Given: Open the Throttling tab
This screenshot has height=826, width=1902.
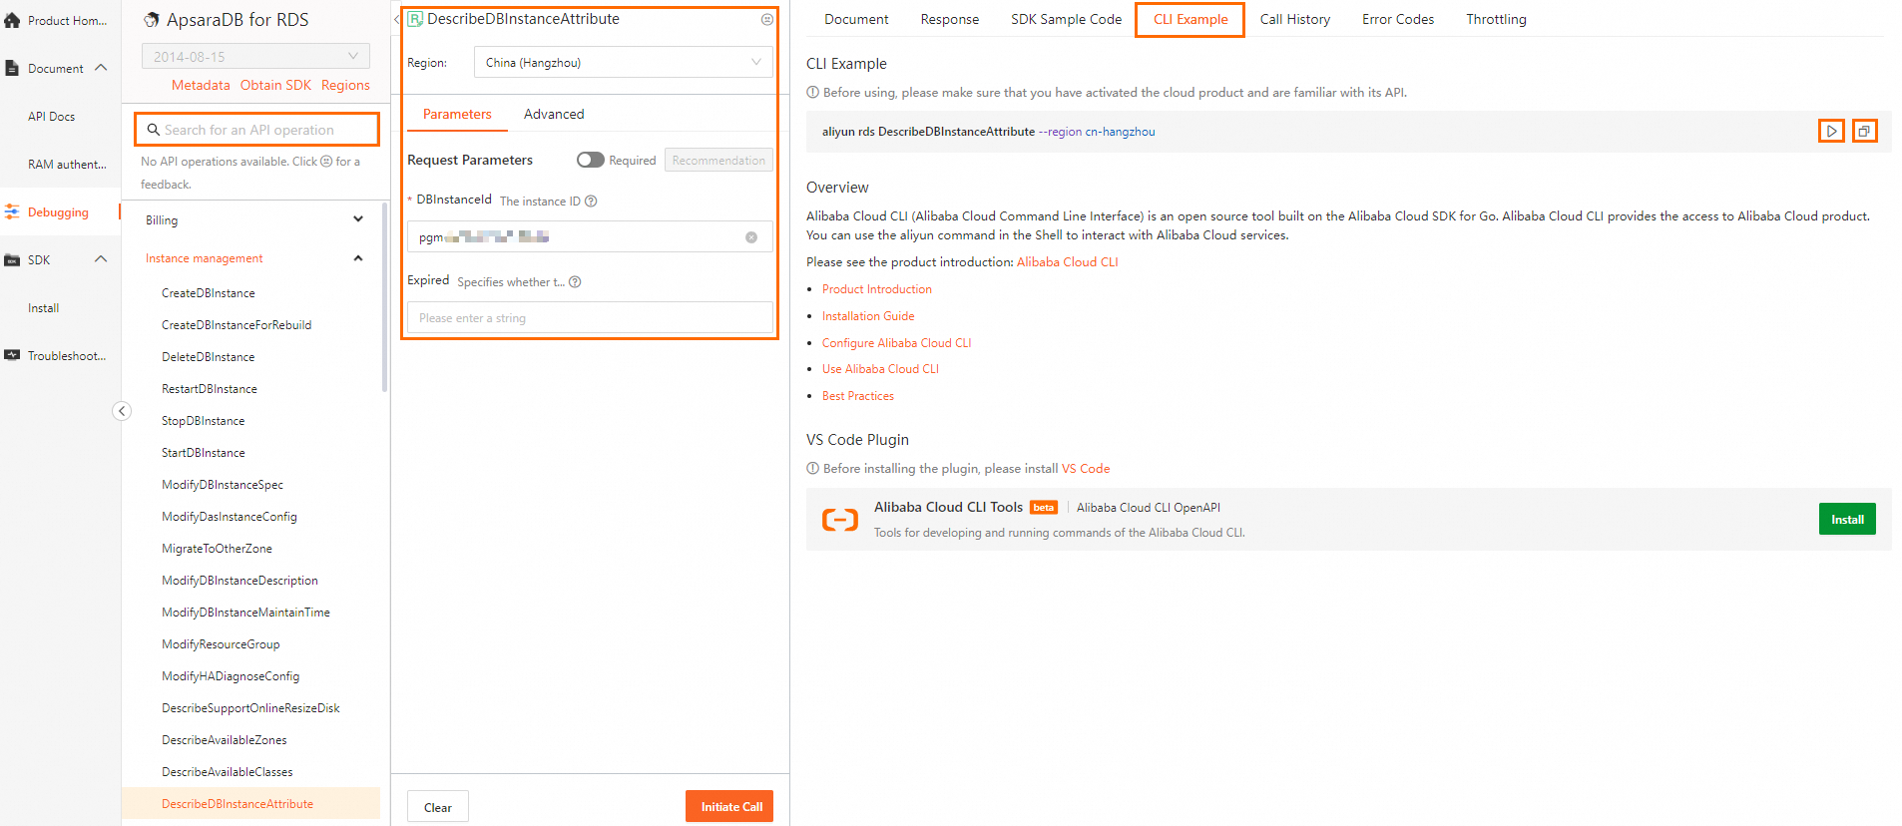Looking at the screenshot, I should point(1496,19).
